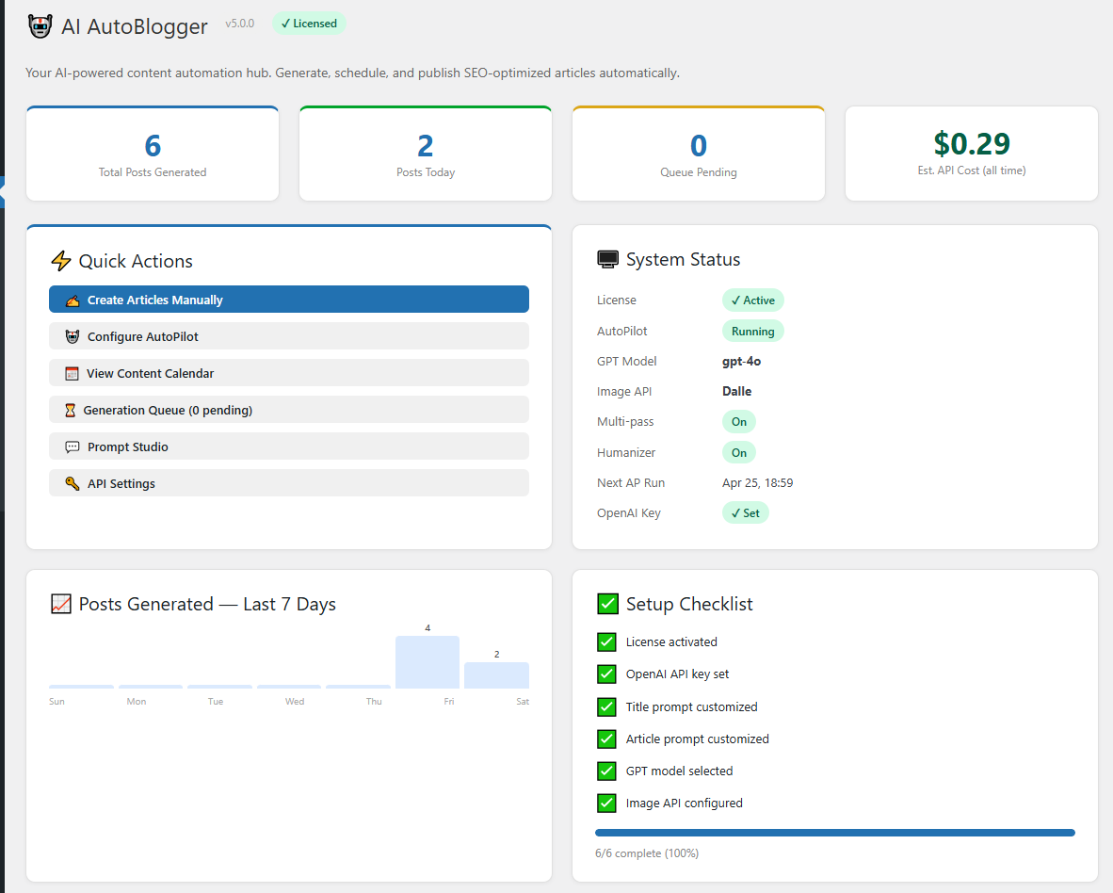1113x893 pixels.
Task: Toggle the License activated checkbox
Action: [x=607, y=641]
